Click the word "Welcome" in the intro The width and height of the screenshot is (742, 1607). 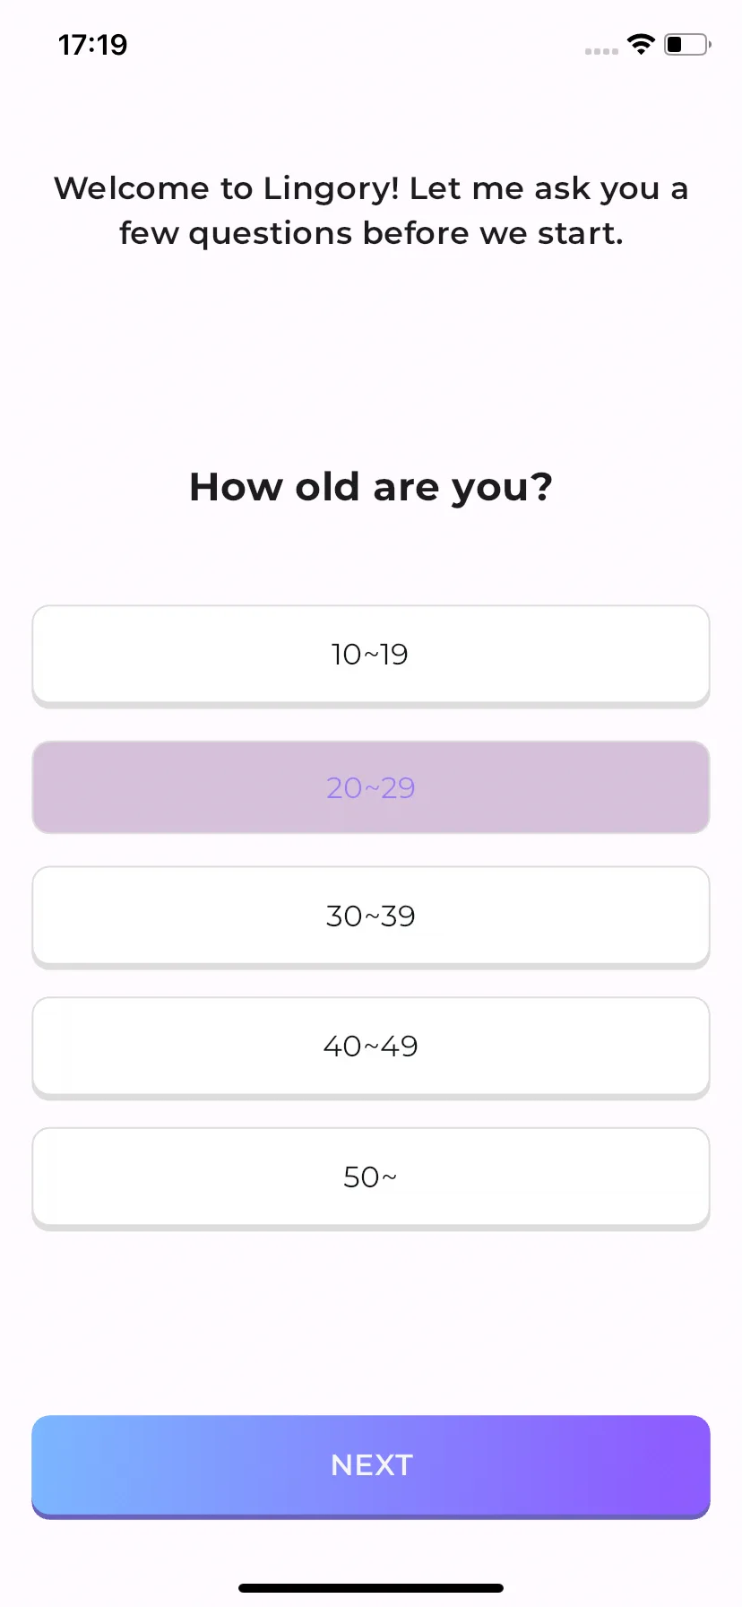pyautogui.click(x=132, y=188)
